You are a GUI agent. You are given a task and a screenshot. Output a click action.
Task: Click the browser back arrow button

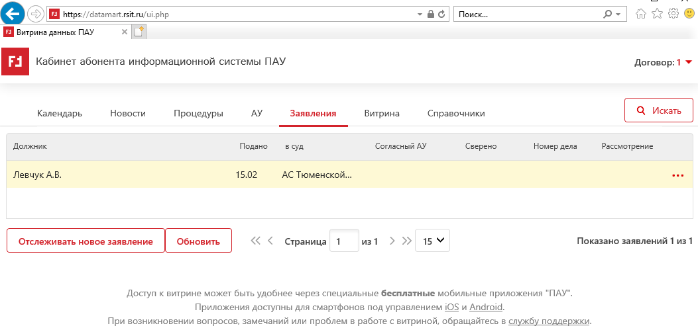(14, 14)
